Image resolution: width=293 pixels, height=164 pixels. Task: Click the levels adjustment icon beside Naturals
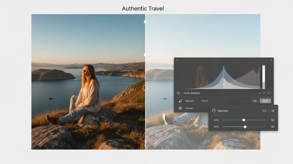180,101
